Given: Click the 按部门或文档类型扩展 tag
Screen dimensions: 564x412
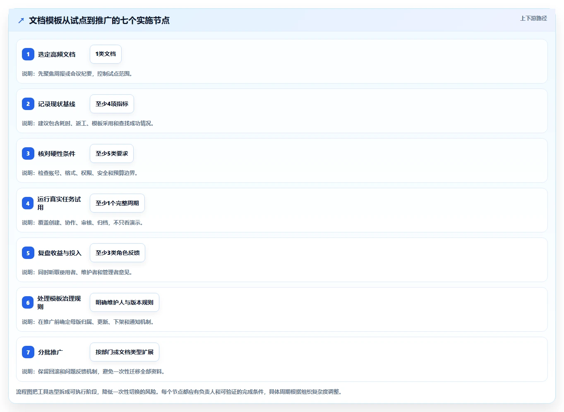Looking at the screenshot, I should [x=125, y=352].
